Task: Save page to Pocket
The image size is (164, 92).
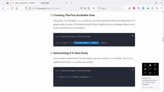Action: [x=94, y=8]
